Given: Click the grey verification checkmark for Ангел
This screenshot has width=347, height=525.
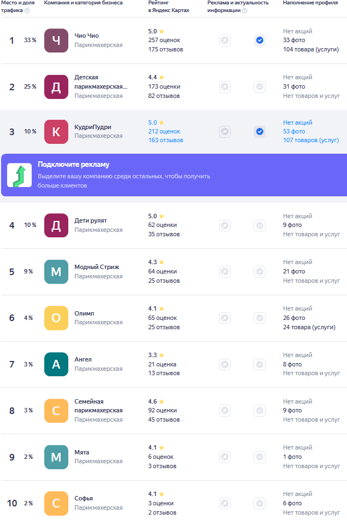Looking at the screenshot, I should click(x=260, y=364).
